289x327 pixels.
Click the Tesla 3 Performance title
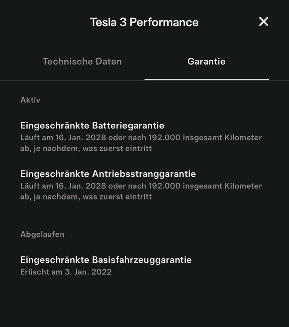(x=144, y=22)
